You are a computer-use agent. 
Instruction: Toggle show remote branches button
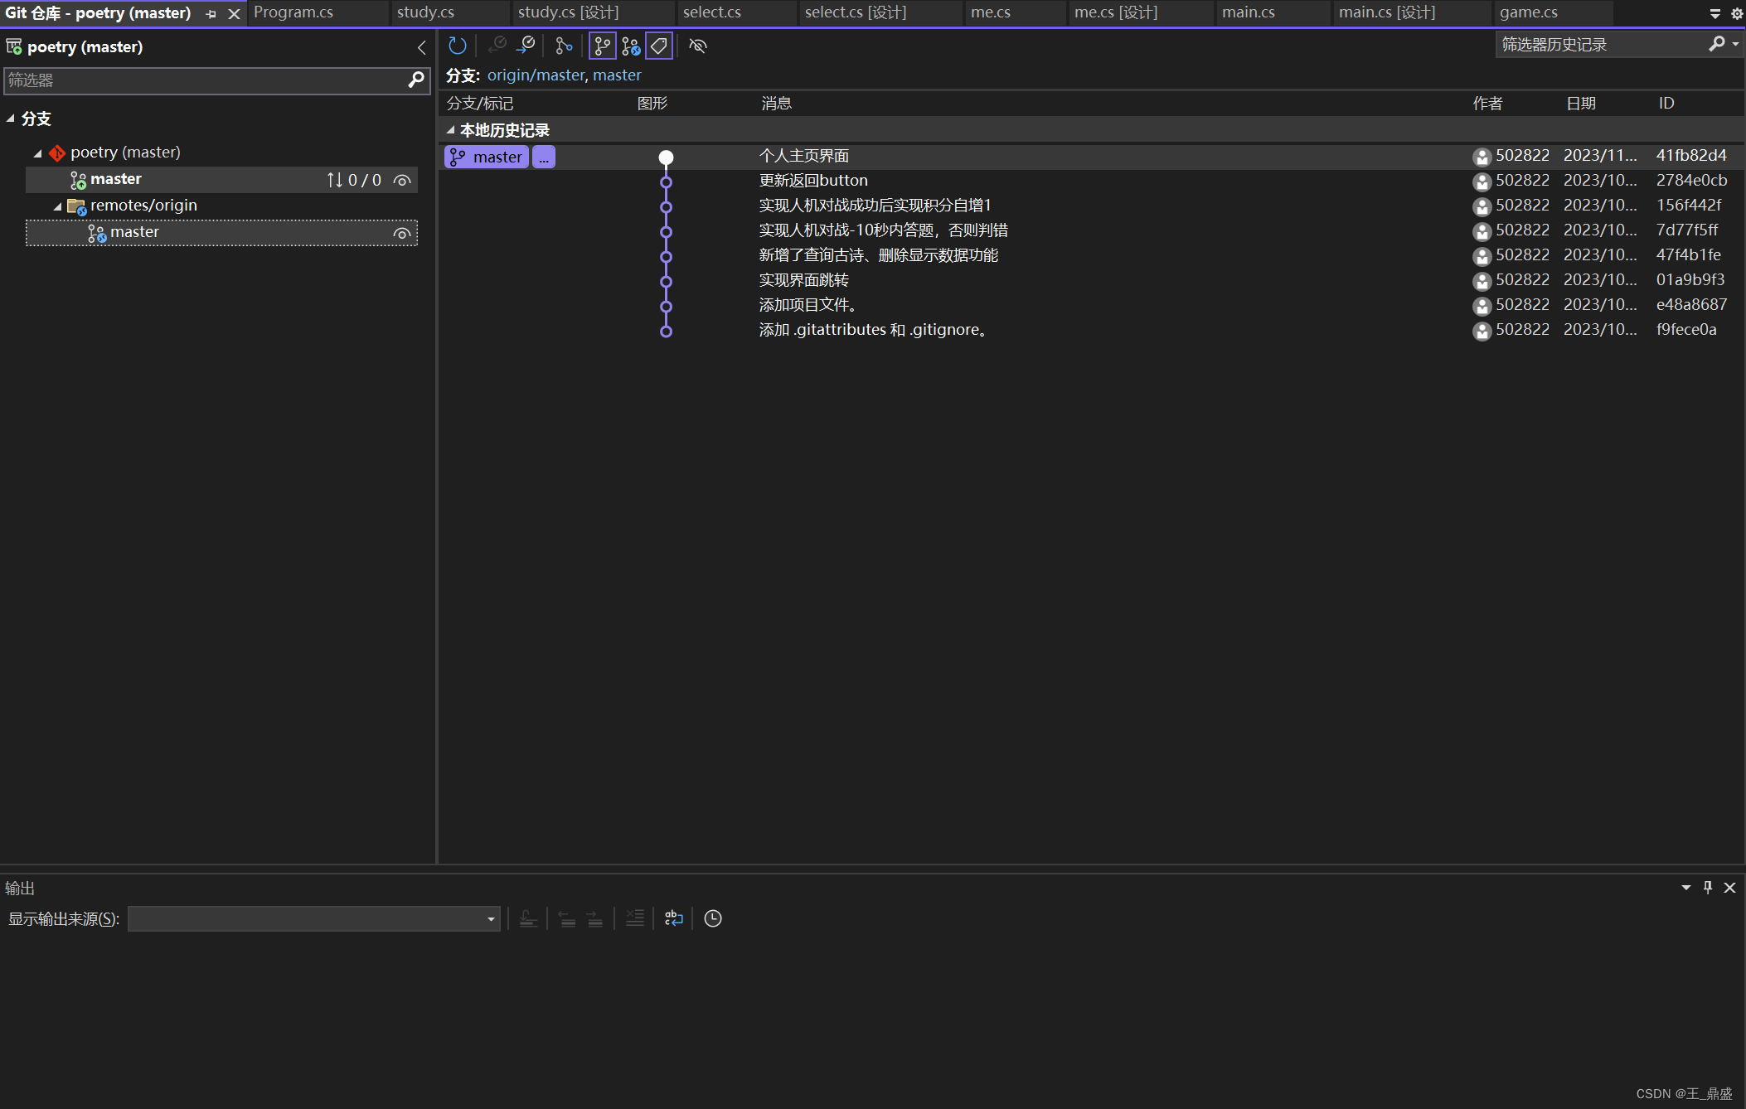click(x=631, y=46)
